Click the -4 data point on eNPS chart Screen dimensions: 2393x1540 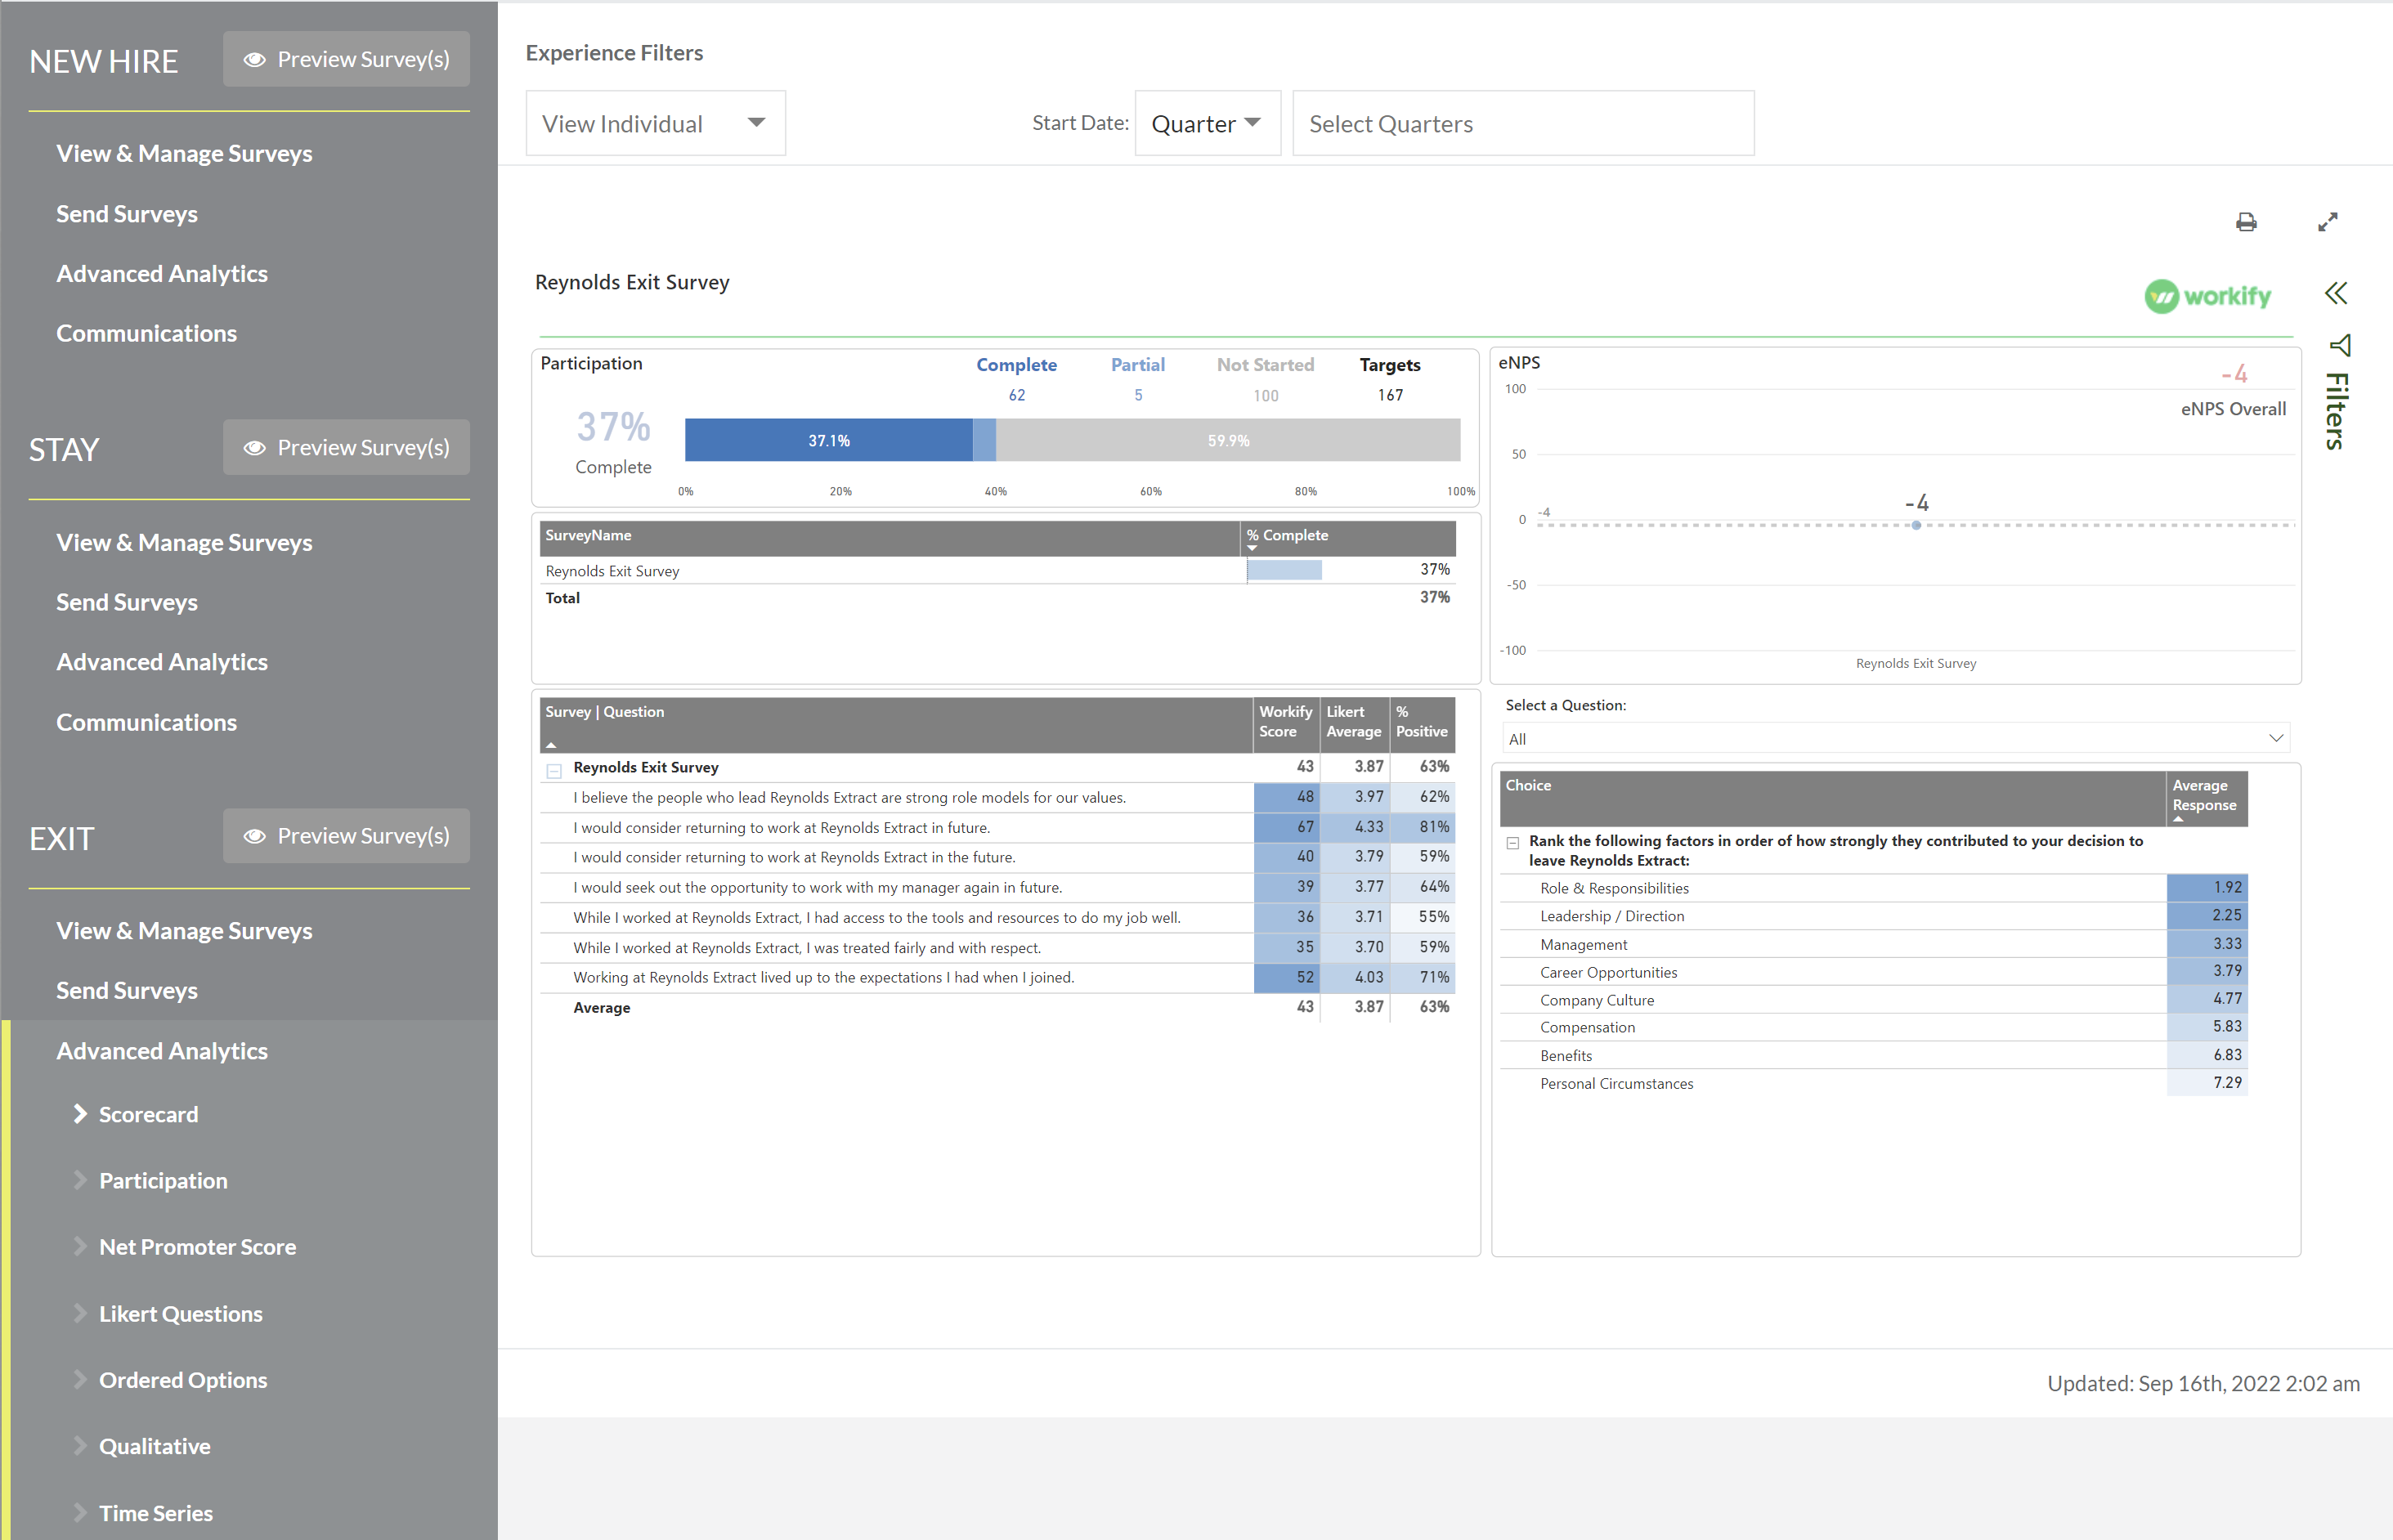[x=1916, y=525]
